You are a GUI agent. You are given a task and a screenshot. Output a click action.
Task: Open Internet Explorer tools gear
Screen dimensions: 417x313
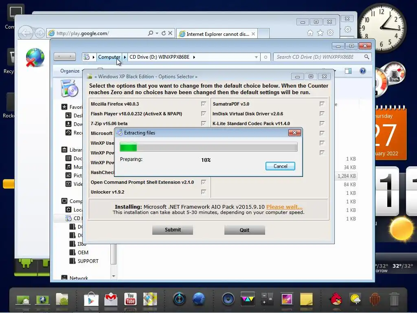(x=330, y=33)
